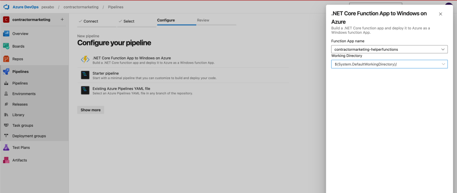Click the Azure Function App lightning icon
457x193 pixels.
tap(85, 60)
